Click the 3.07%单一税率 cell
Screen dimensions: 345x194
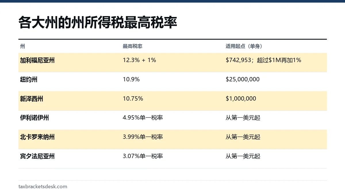143,156
